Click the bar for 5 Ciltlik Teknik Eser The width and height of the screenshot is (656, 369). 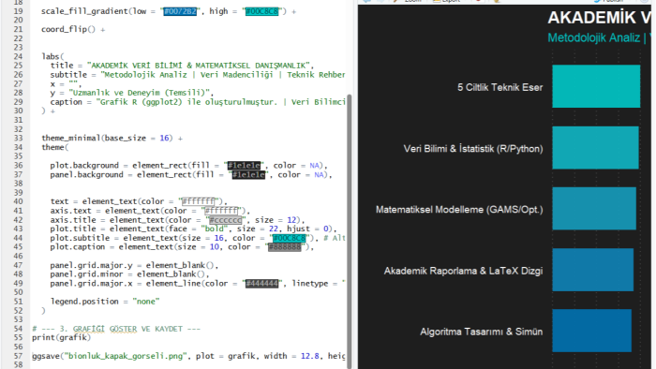coord(596,86)
